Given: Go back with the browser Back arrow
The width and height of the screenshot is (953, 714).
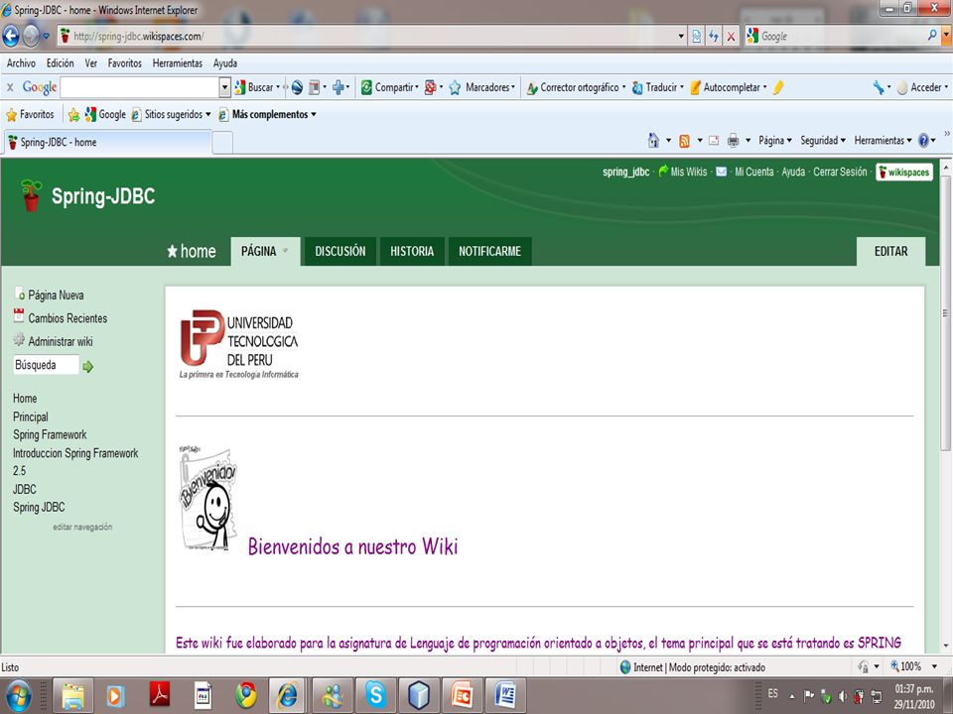Looking at the screenshot, I should 11,37.
